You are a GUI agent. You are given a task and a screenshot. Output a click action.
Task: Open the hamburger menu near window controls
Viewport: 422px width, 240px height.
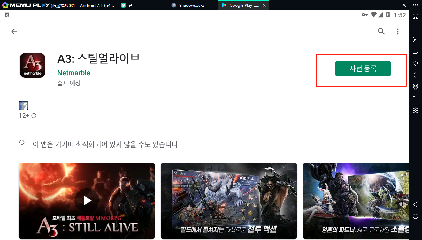pyautogui.click(x=374, y=5)
